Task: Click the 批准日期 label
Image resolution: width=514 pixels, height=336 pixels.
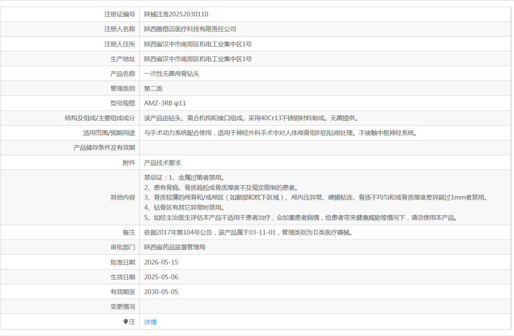Action: click(123, 262)
